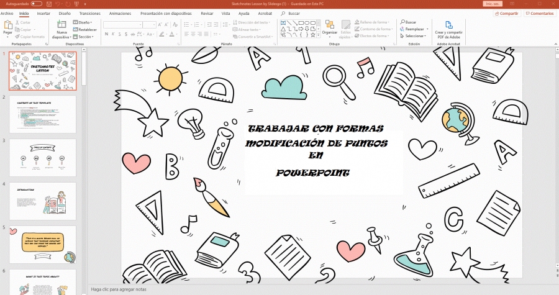Viewport: 559px width, 295px height.
Task: Open the Acrobat tab
Action: [265, 14]
